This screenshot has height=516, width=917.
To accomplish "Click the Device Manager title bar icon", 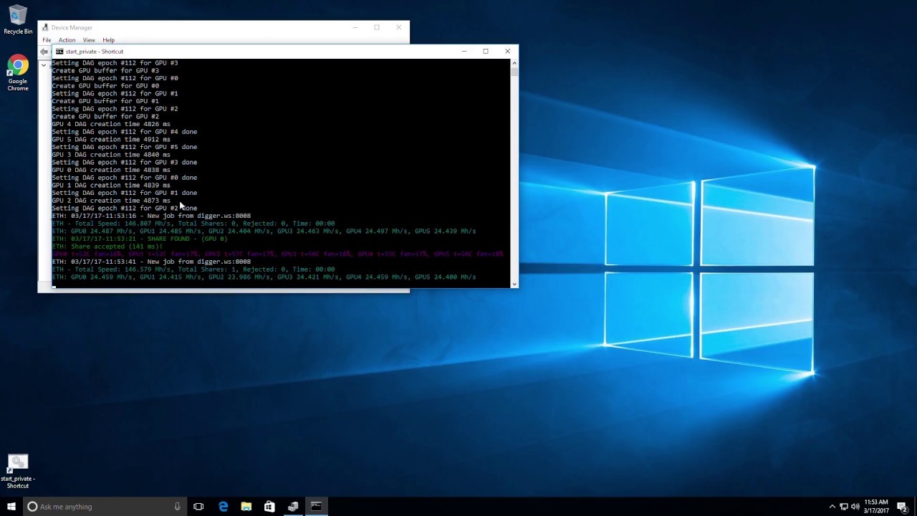I will (x=46, y=28).
